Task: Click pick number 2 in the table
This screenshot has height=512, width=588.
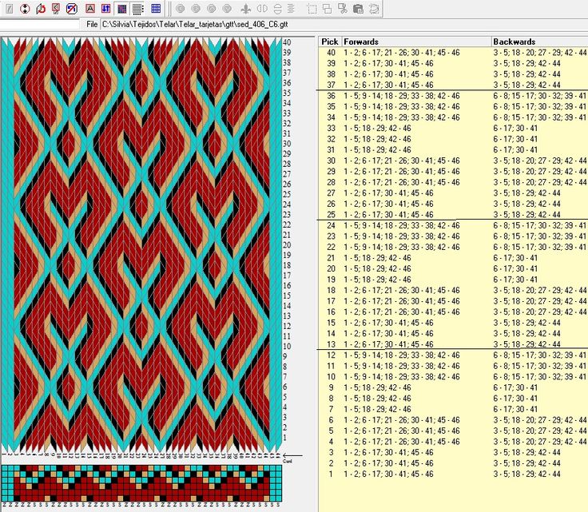Action: pyautogui.click(x=331, y=463)
